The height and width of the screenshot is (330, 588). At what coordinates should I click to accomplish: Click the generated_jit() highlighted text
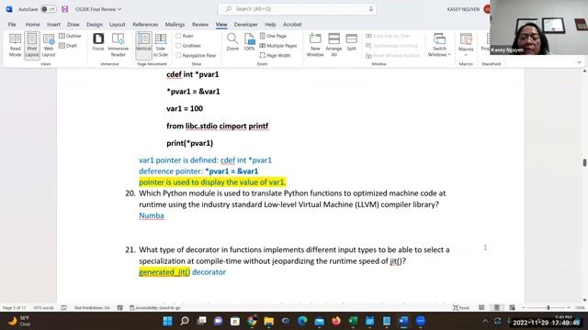click(x=164, y=272)
